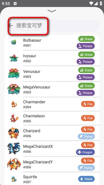Tap MegaCharizardX's Dragon type badge

86,152
